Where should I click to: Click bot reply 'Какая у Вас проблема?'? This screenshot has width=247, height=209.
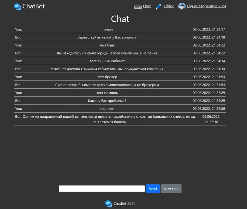[107, 101]
